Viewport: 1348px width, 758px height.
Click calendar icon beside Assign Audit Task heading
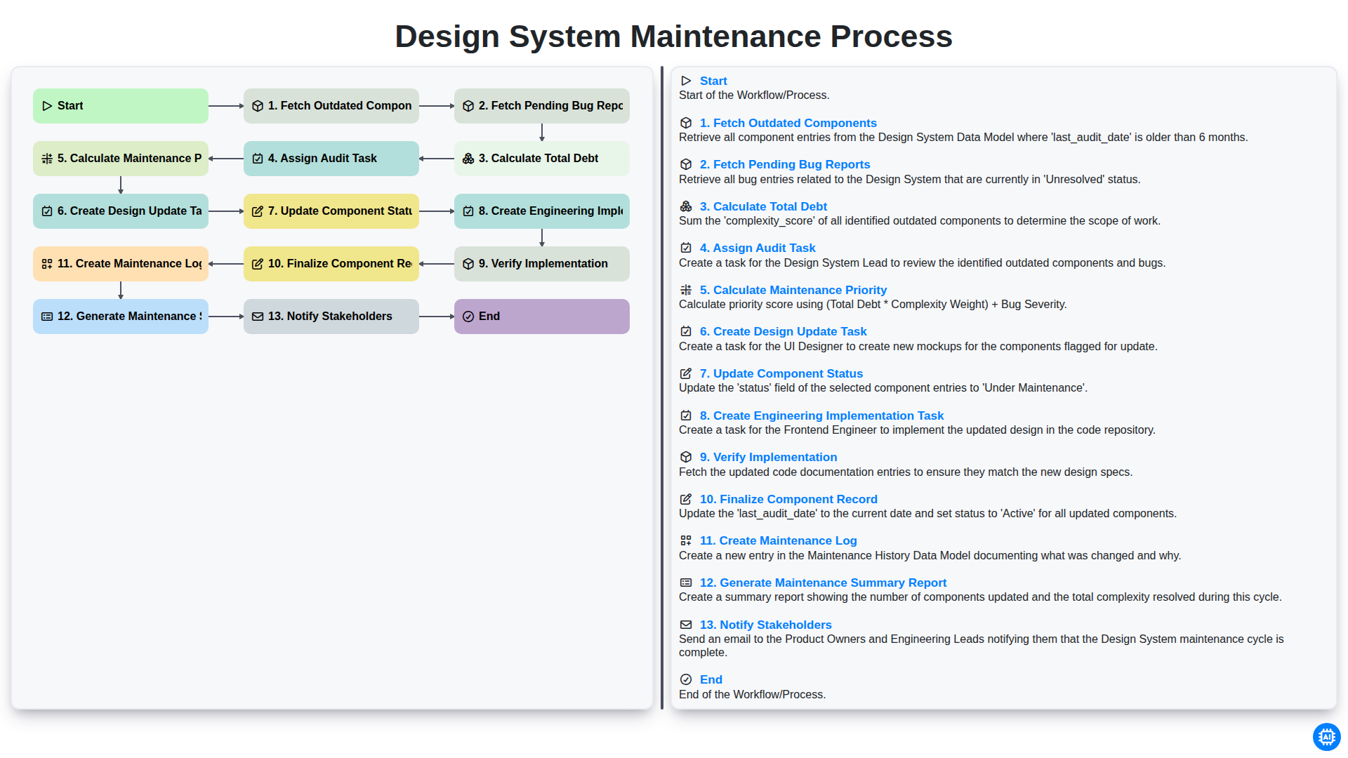tap(686, 248)
